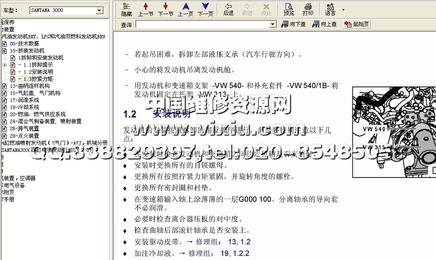This screenshot has width=436, height=260.
Task: Open 13-曲柄连杆机构 in the tree
Action: pyautogui.click(x=30, y=86)
